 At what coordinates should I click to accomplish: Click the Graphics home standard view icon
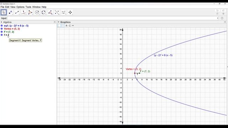67,26
